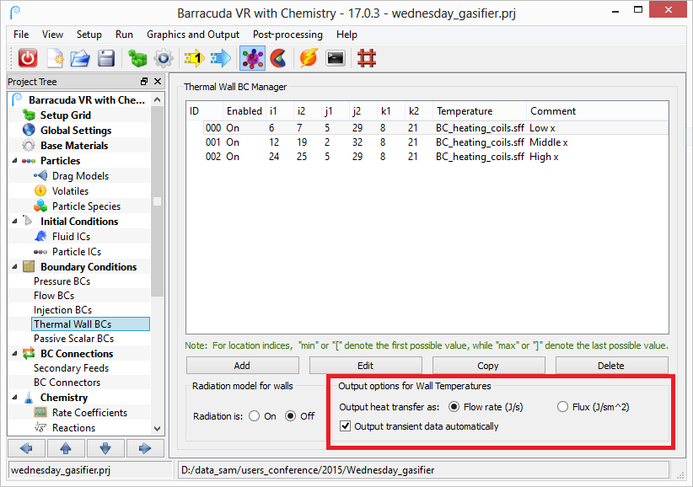Click the red hash grid icon

click(366, 58)
